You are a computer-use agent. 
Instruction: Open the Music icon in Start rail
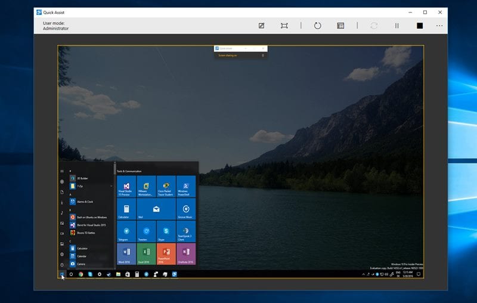pos(62,213)
